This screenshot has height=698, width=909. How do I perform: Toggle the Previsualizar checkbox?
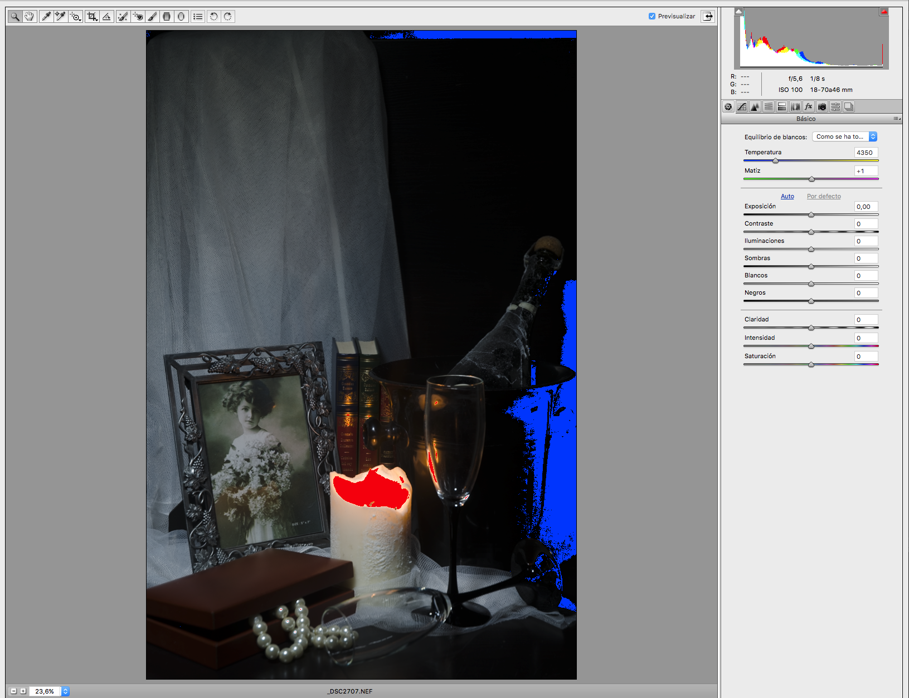pyautogui.click(x=652, y=16)
